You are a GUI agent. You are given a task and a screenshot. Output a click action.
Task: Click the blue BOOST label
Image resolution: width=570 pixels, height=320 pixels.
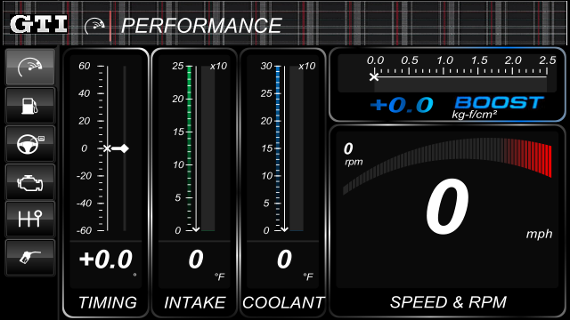click(499, 103)
